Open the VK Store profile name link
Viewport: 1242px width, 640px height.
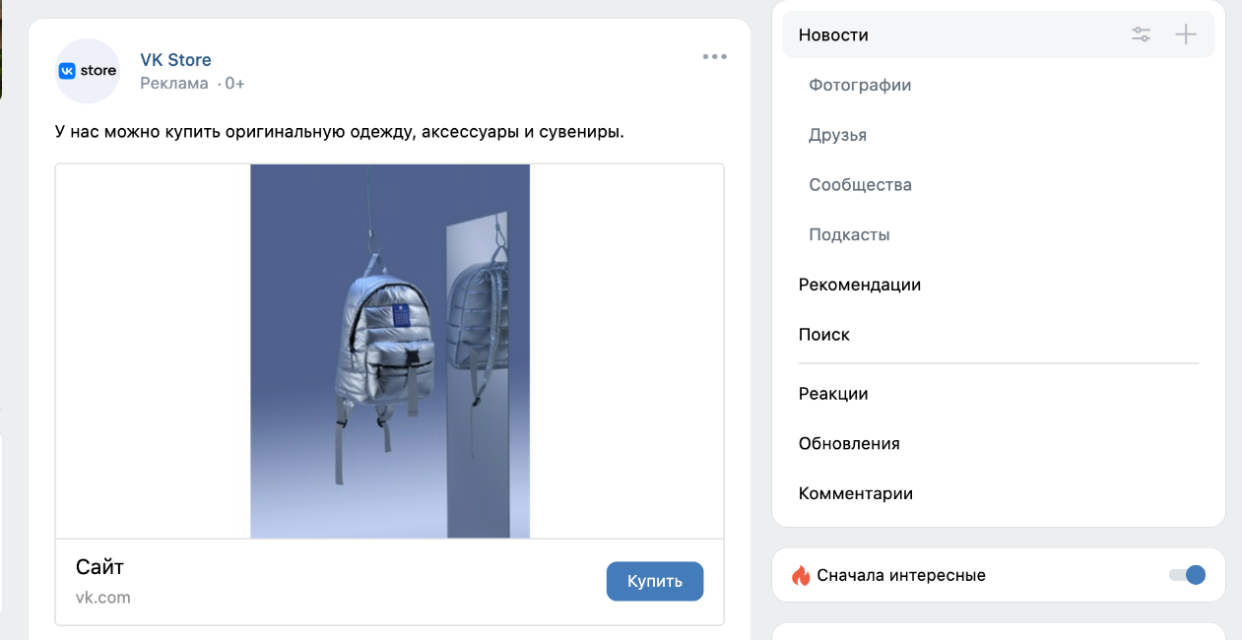point(175,60)
